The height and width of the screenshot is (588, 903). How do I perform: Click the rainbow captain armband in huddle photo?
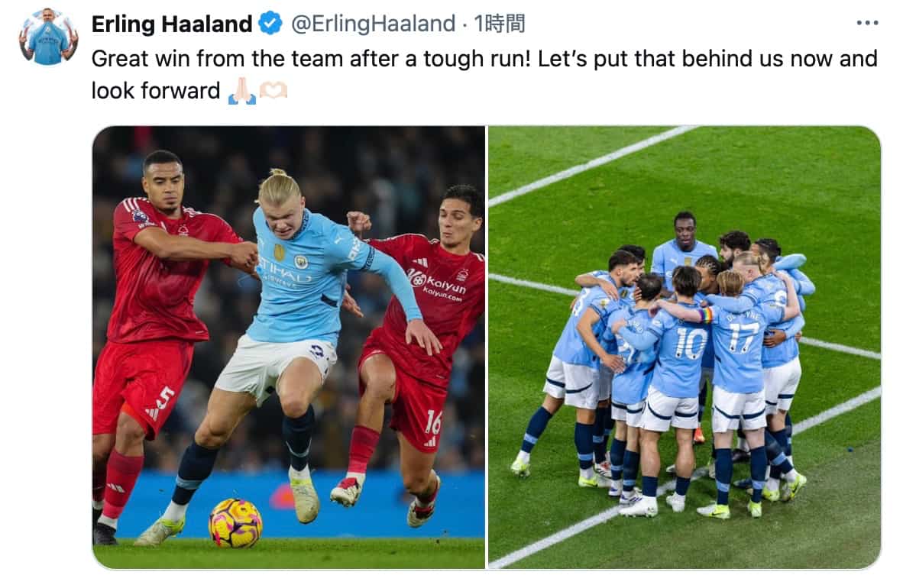point(706,315)
